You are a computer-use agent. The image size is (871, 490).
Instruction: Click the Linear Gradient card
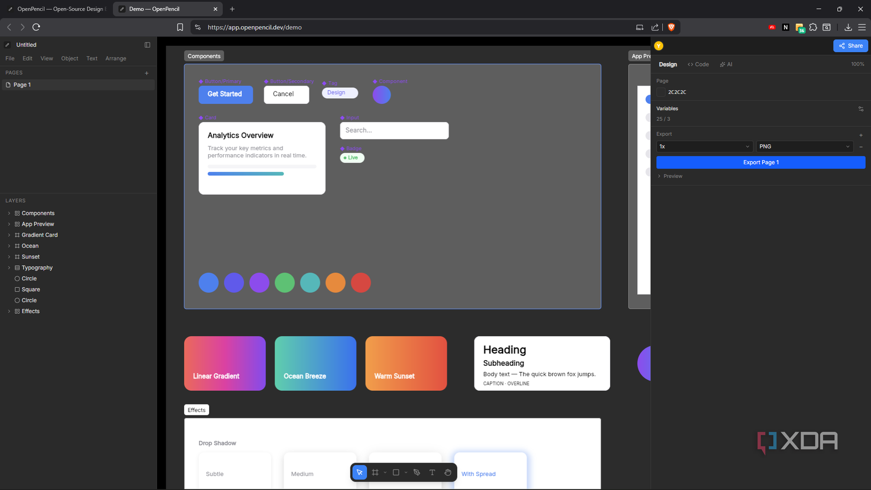click(x=225, y=363)
